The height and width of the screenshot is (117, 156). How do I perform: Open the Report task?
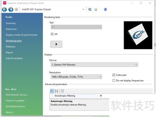click(x=9, y=52)
